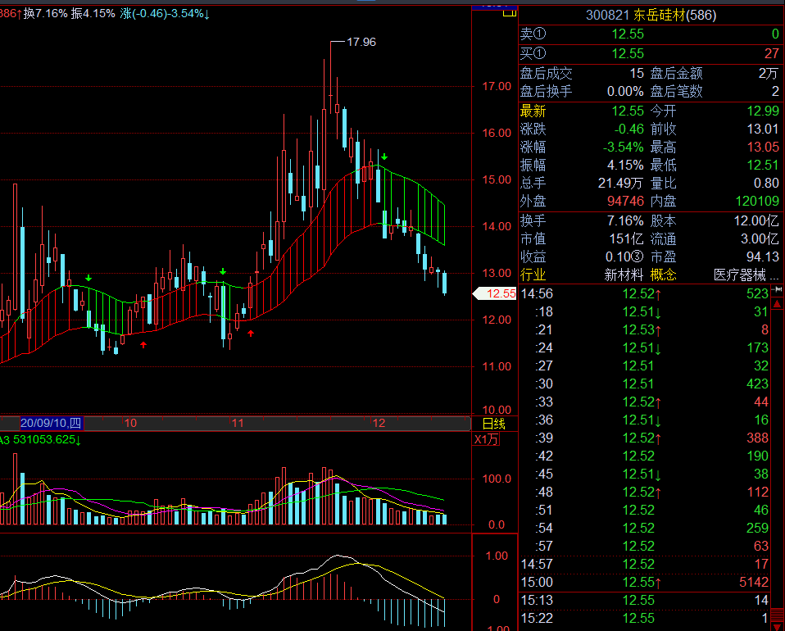The width and height of the screenshot is (785, 631).
Task: Click the 振4.15% amplitude readout in chart header
Action: [93, 13]
